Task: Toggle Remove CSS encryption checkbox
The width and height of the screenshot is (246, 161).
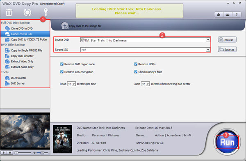Action: pyautogui.click(x=61, y=72)
